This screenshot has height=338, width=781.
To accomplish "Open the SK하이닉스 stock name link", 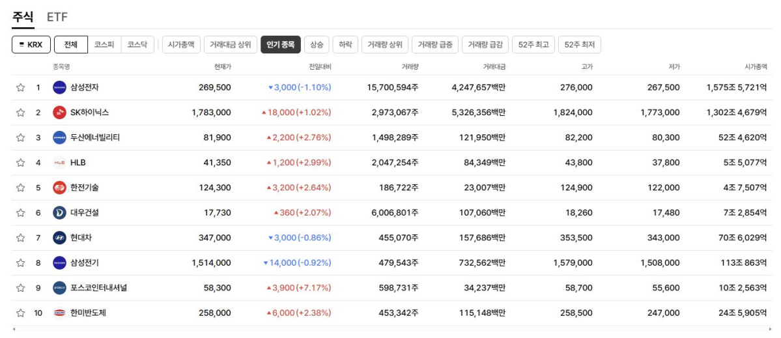I will point(90,113).
